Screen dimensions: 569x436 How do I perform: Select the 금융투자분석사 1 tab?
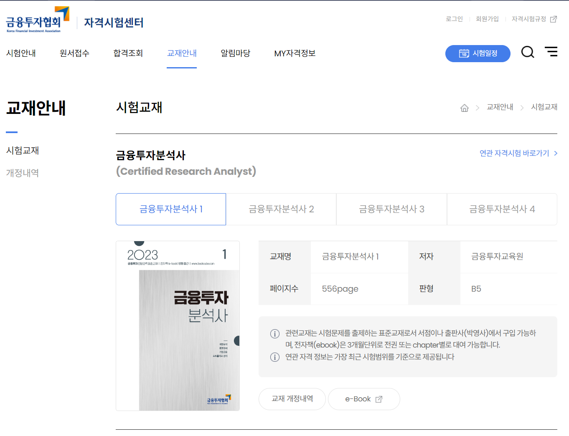[x=171, y=209]
